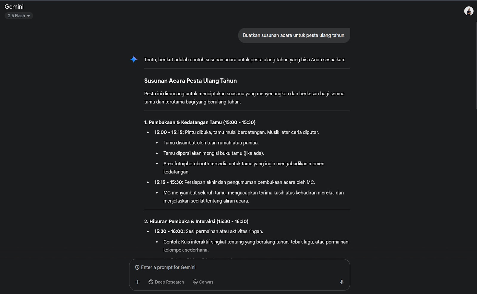Screen dimensions: 477x294
Task: Open the profile avatar account menu
Action: [x=469, y=11]
